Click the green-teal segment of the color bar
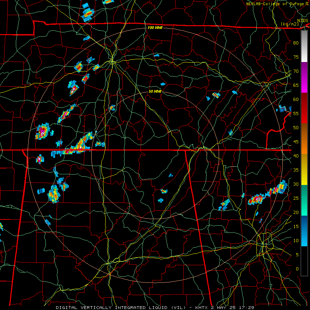 point(304,200)
